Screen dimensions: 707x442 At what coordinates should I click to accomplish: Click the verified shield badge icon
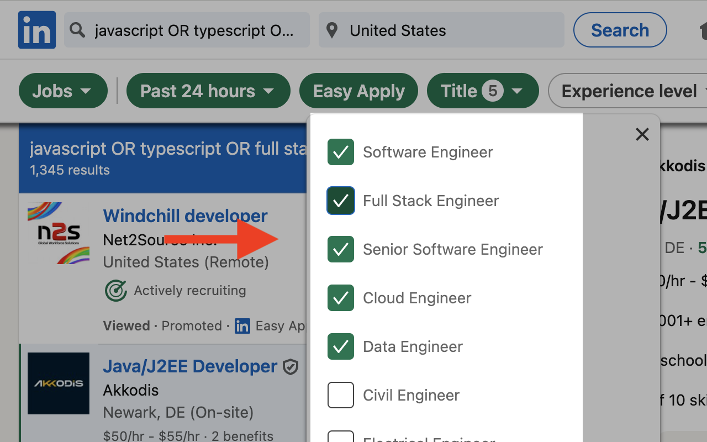[x=291, y=367]
